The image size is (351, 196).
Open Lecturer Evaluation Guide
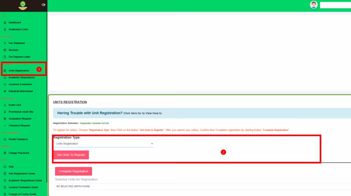(x=23, y=187)
